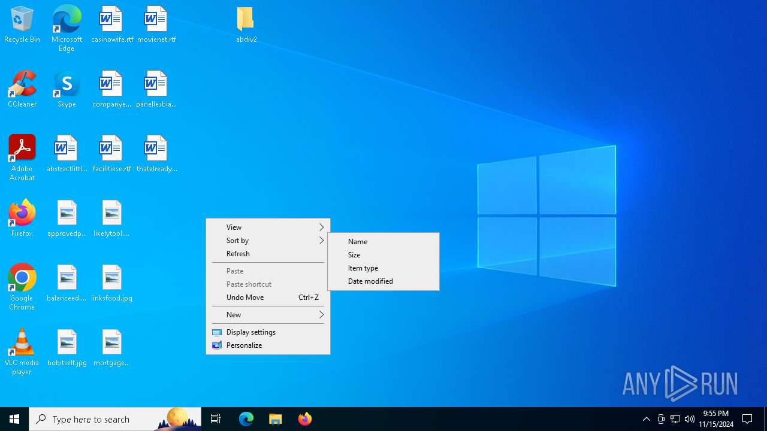
Task: Select the Adobe Acrobat desktop shortcut
Action: click(x=22, y=158)
